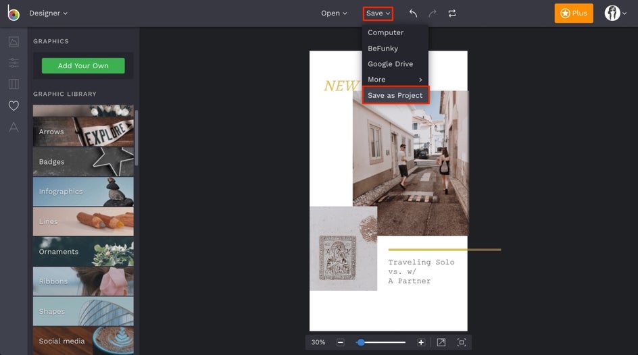Open the Shapes graphic category

coord(83,311)
